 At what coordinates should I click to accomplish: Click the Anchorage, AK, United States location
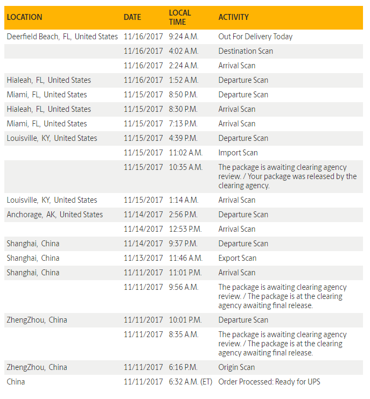(x=54, y=215)
